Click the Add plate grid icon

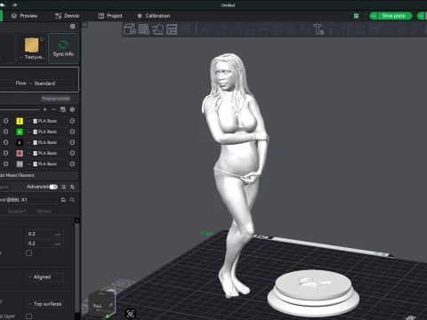144,29
